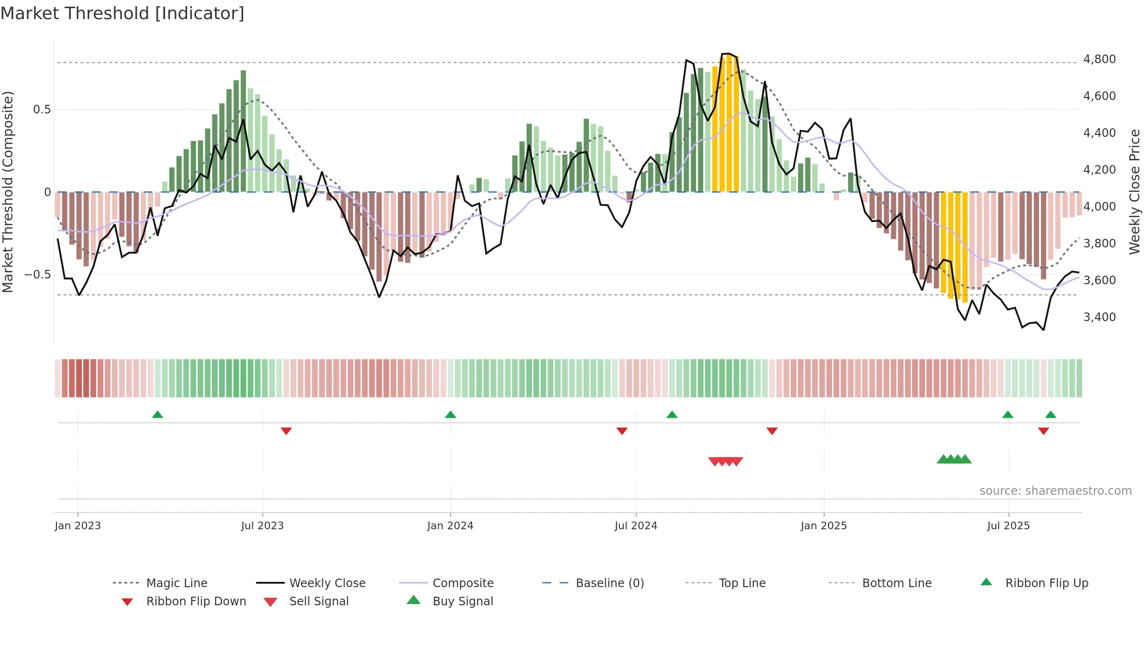Click the cluster of green buy signal markers

tap(954, 459)
